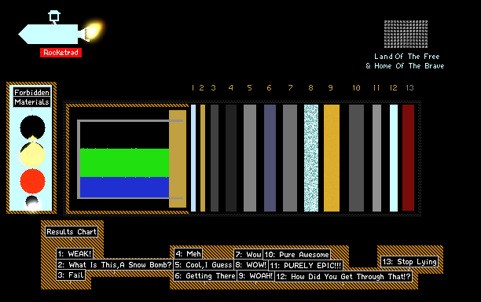
Task: Select the black forbidden material circle
Action: coord(32,127)
